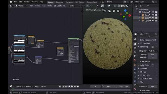Click the Z axis on the navigation gizmo
The image size is (167, 94).
click(x=125, y=10)
